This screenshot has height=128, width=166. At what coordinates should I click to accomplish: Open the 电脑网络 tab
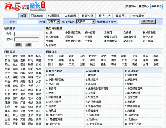coord(71,16)
